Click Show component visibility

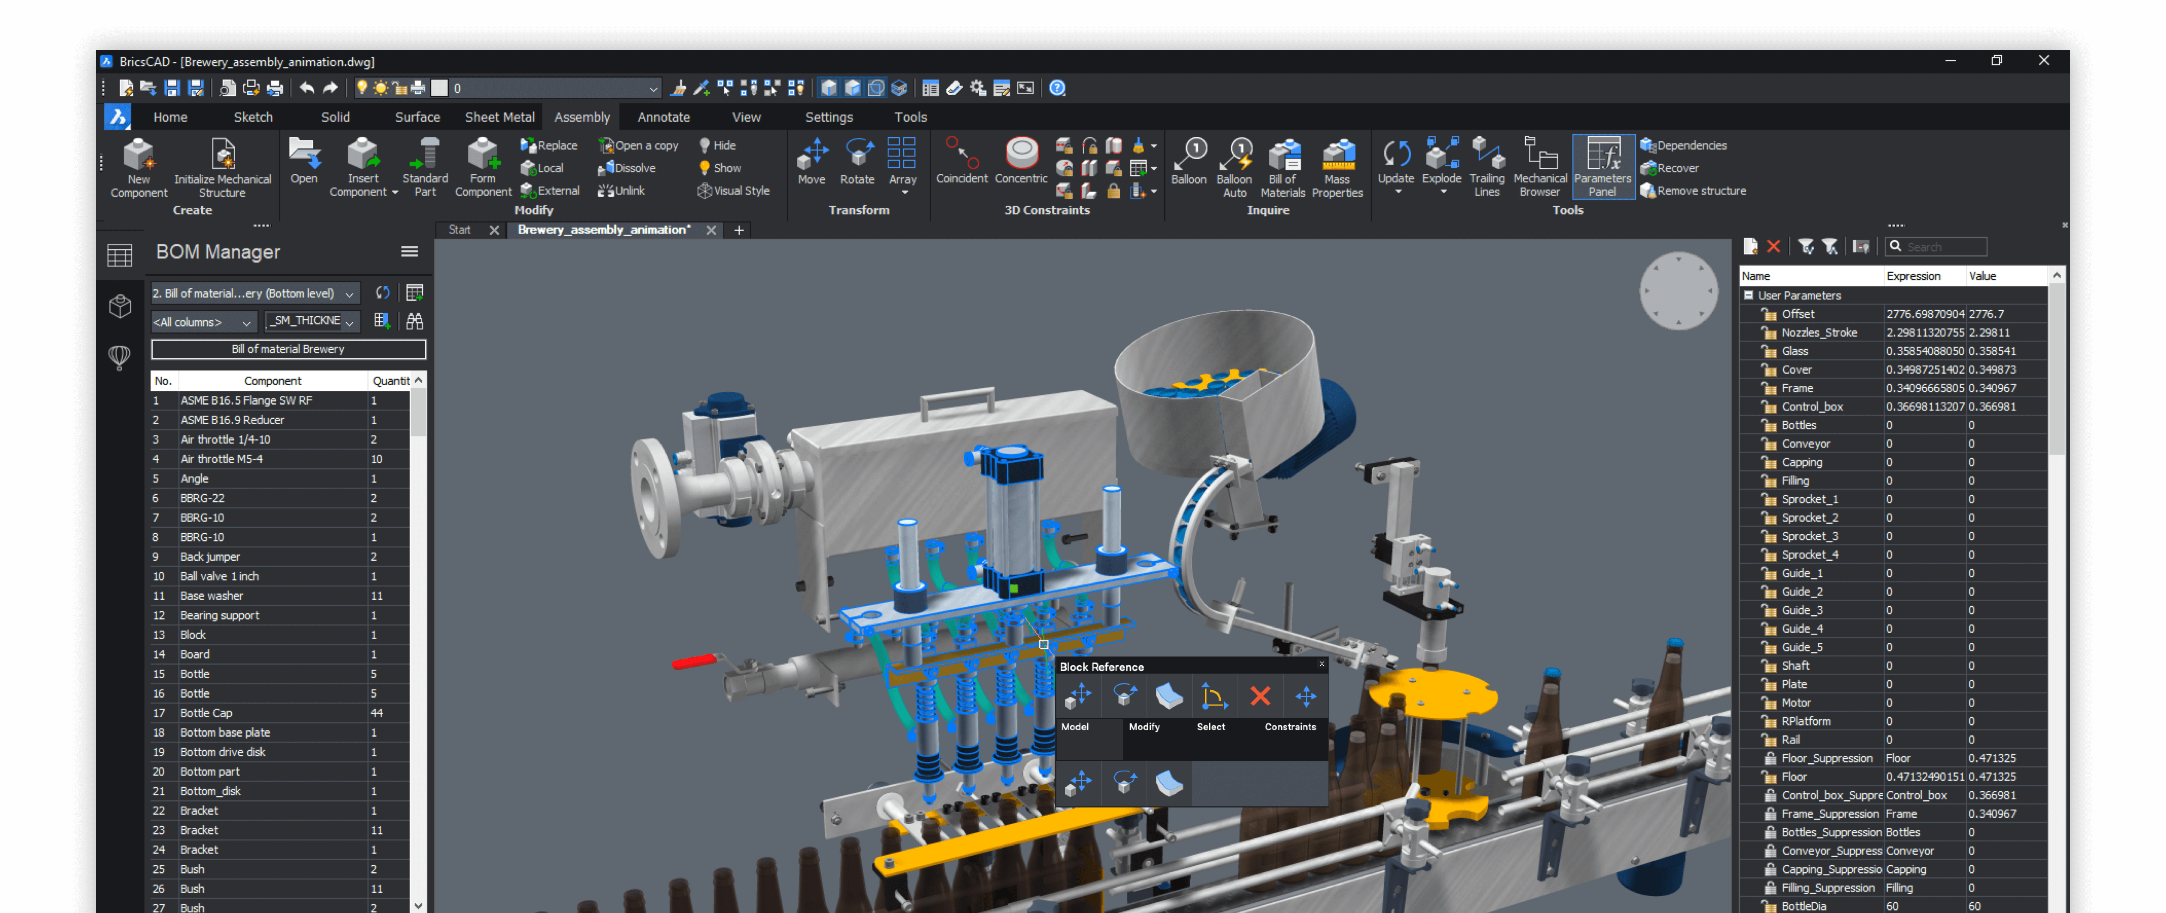click(720, 168)
